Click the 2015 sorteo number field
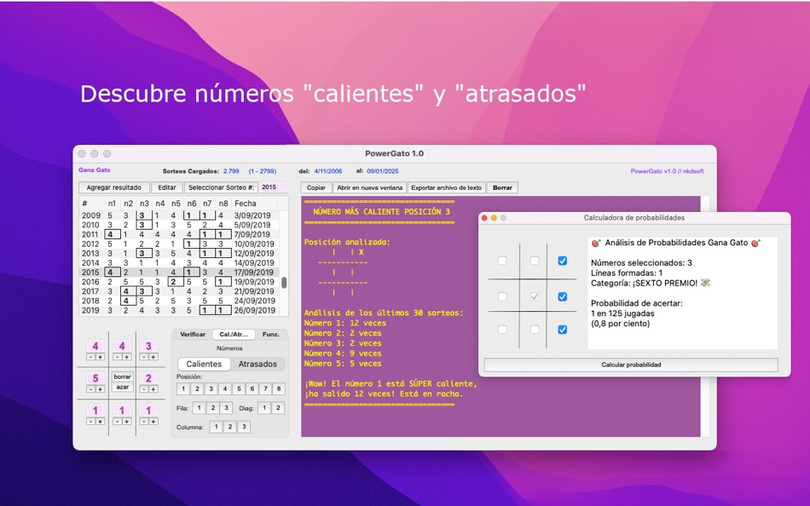The image size is (810, 506). coord(275,187)
